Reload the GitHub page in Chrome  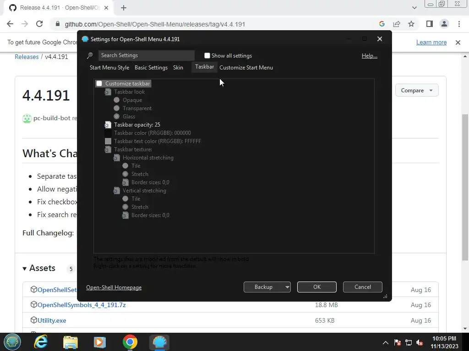[x=39, y=24]
